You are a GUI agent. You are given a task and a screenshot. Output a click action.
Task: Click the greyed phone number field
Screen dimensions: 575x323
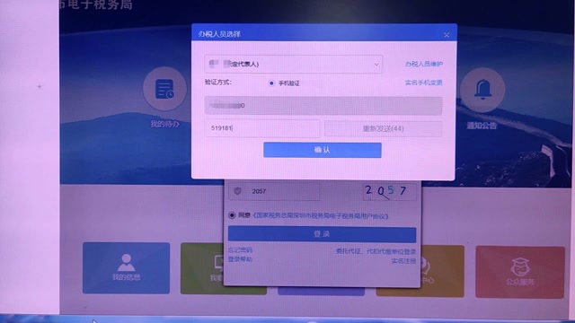pos(323,106)
